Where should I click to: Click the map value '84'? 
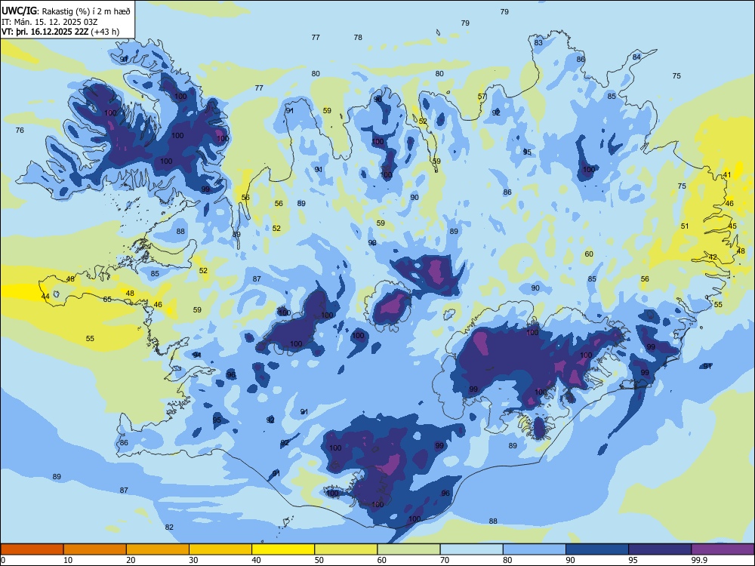coord(636,57)
